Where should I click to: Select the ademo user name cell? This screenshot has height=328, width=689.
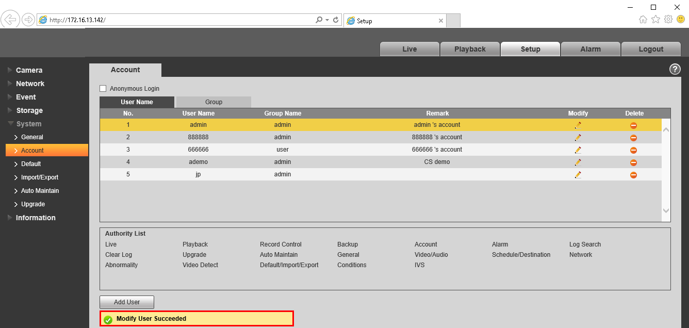click(198, 162)
